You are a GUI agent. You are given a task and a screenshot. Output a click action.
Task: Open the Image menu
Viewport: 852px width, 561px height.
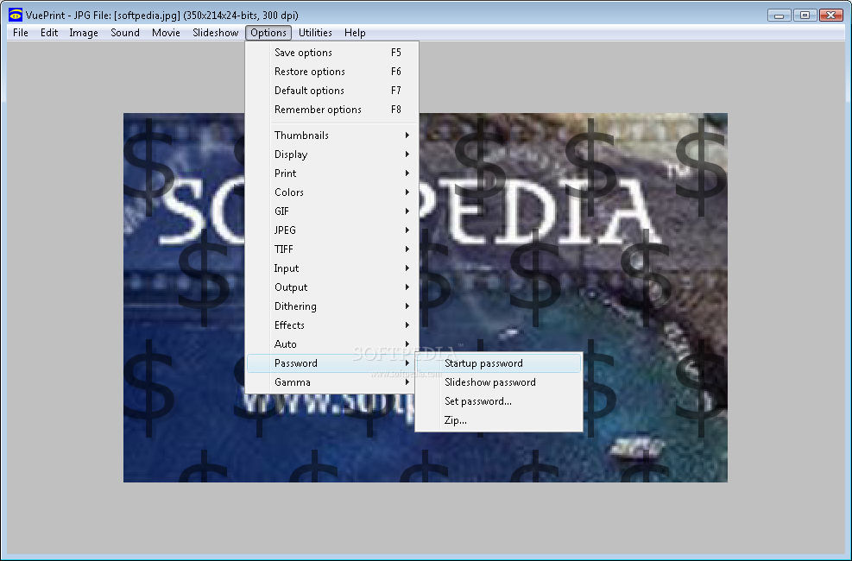click(x=84, y=33)
